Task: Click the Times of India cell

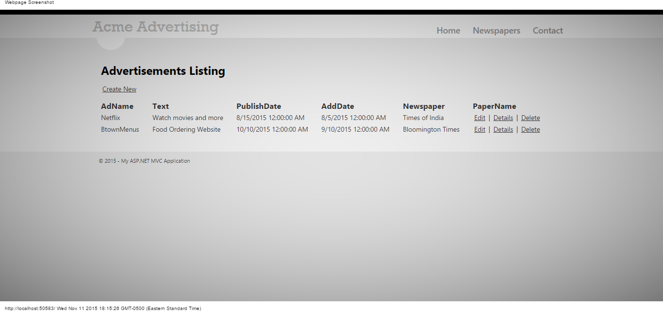Action: click(x=423, y=118)
